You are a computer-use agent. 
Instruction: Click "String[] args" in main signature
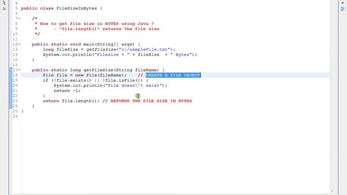tap(114, 44)
